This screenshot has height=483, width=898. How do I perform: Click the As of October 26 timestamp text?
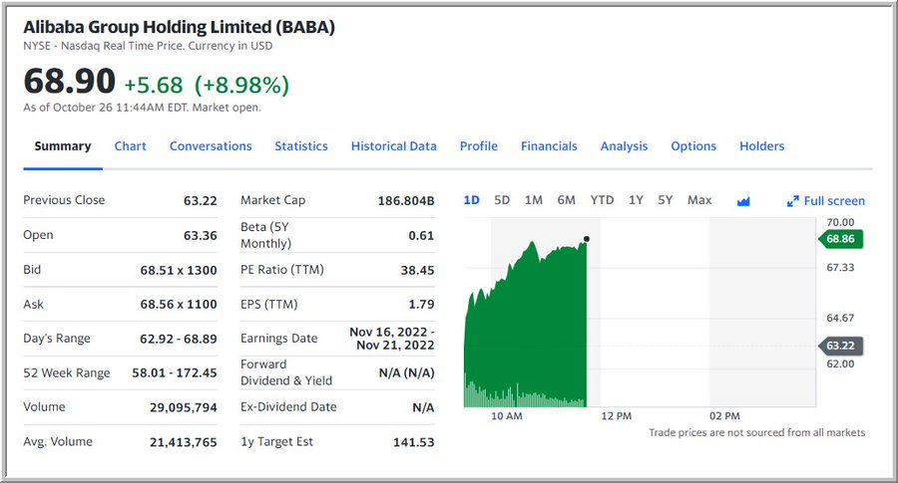point(142,108)
